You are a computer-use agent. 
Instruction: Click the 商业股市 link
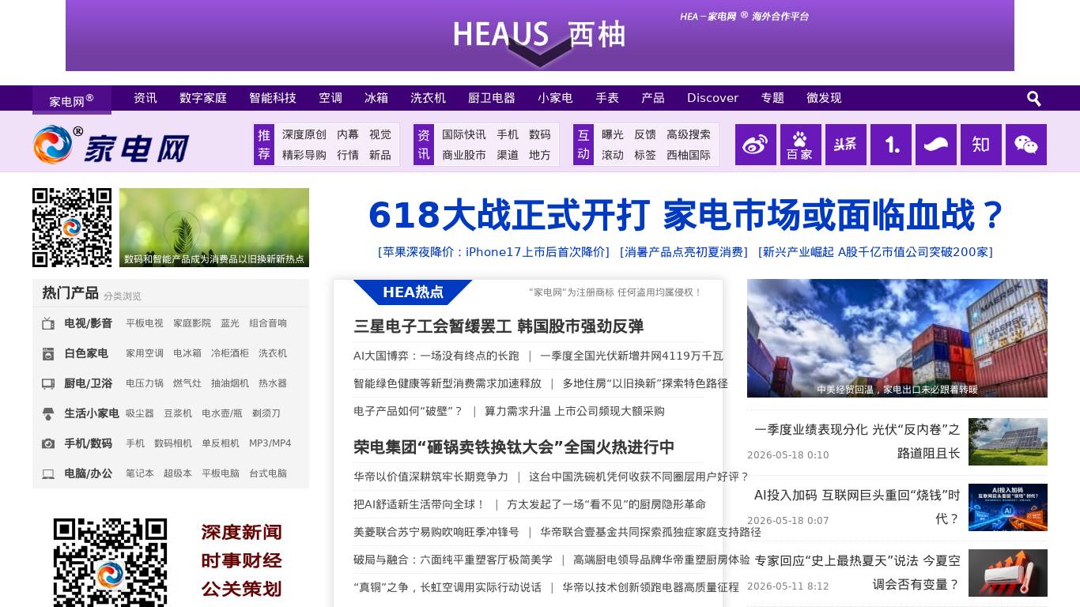464,155
